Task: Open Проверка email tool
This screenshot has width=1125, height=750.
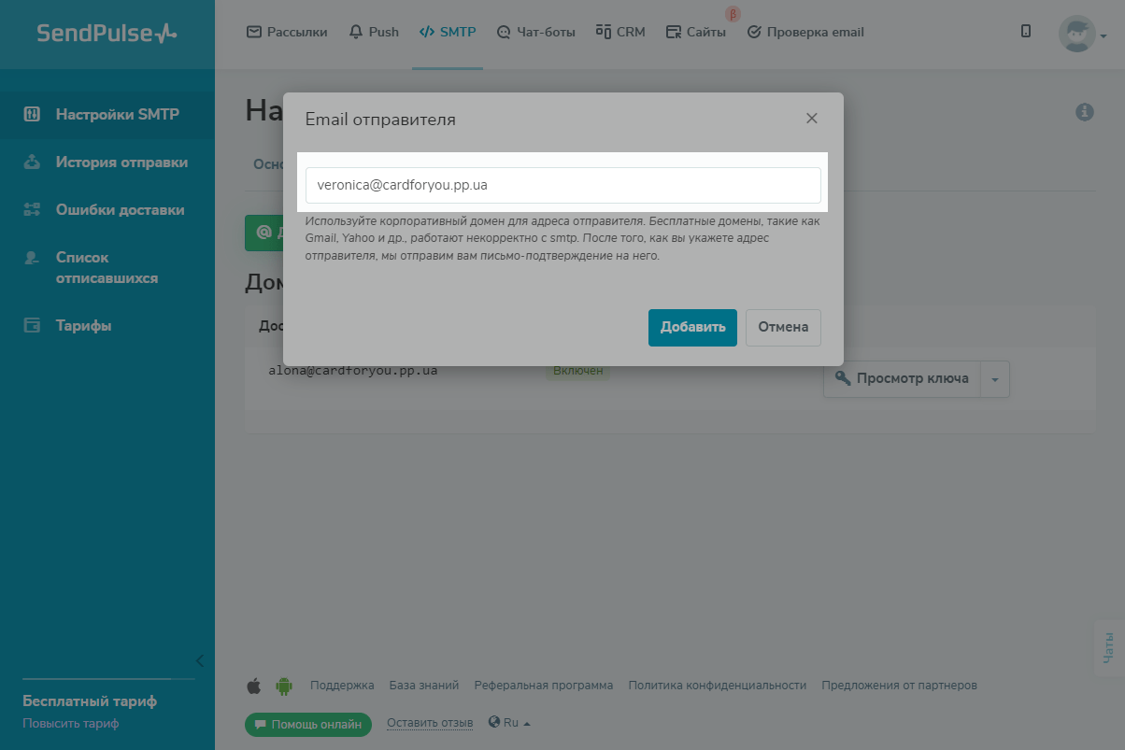Action: (x=805, y=32)
